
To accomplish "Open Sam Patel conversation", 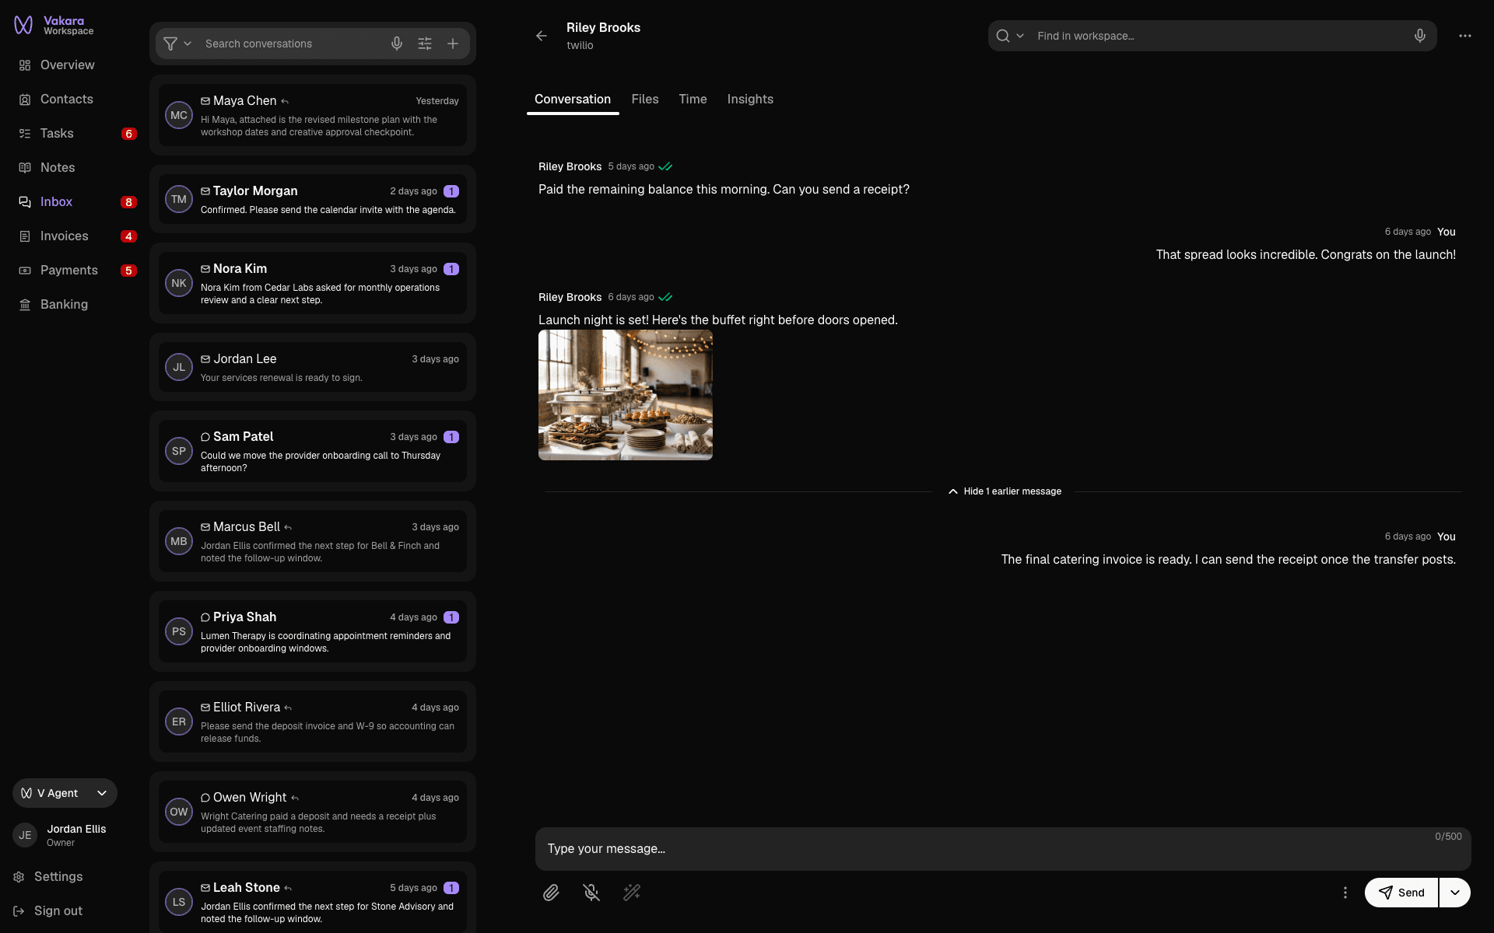I will click(313, 451).
